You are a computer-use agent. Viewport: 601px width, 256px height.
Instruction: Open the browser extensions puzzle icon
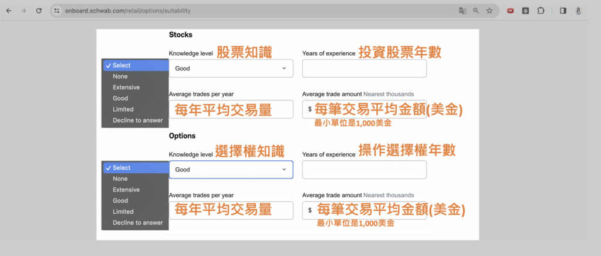click(x=541, y=11)
